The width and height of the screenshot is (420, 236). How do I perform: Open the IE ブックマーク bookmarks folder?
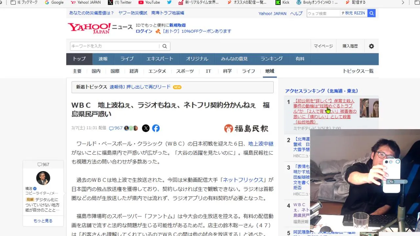24,2
